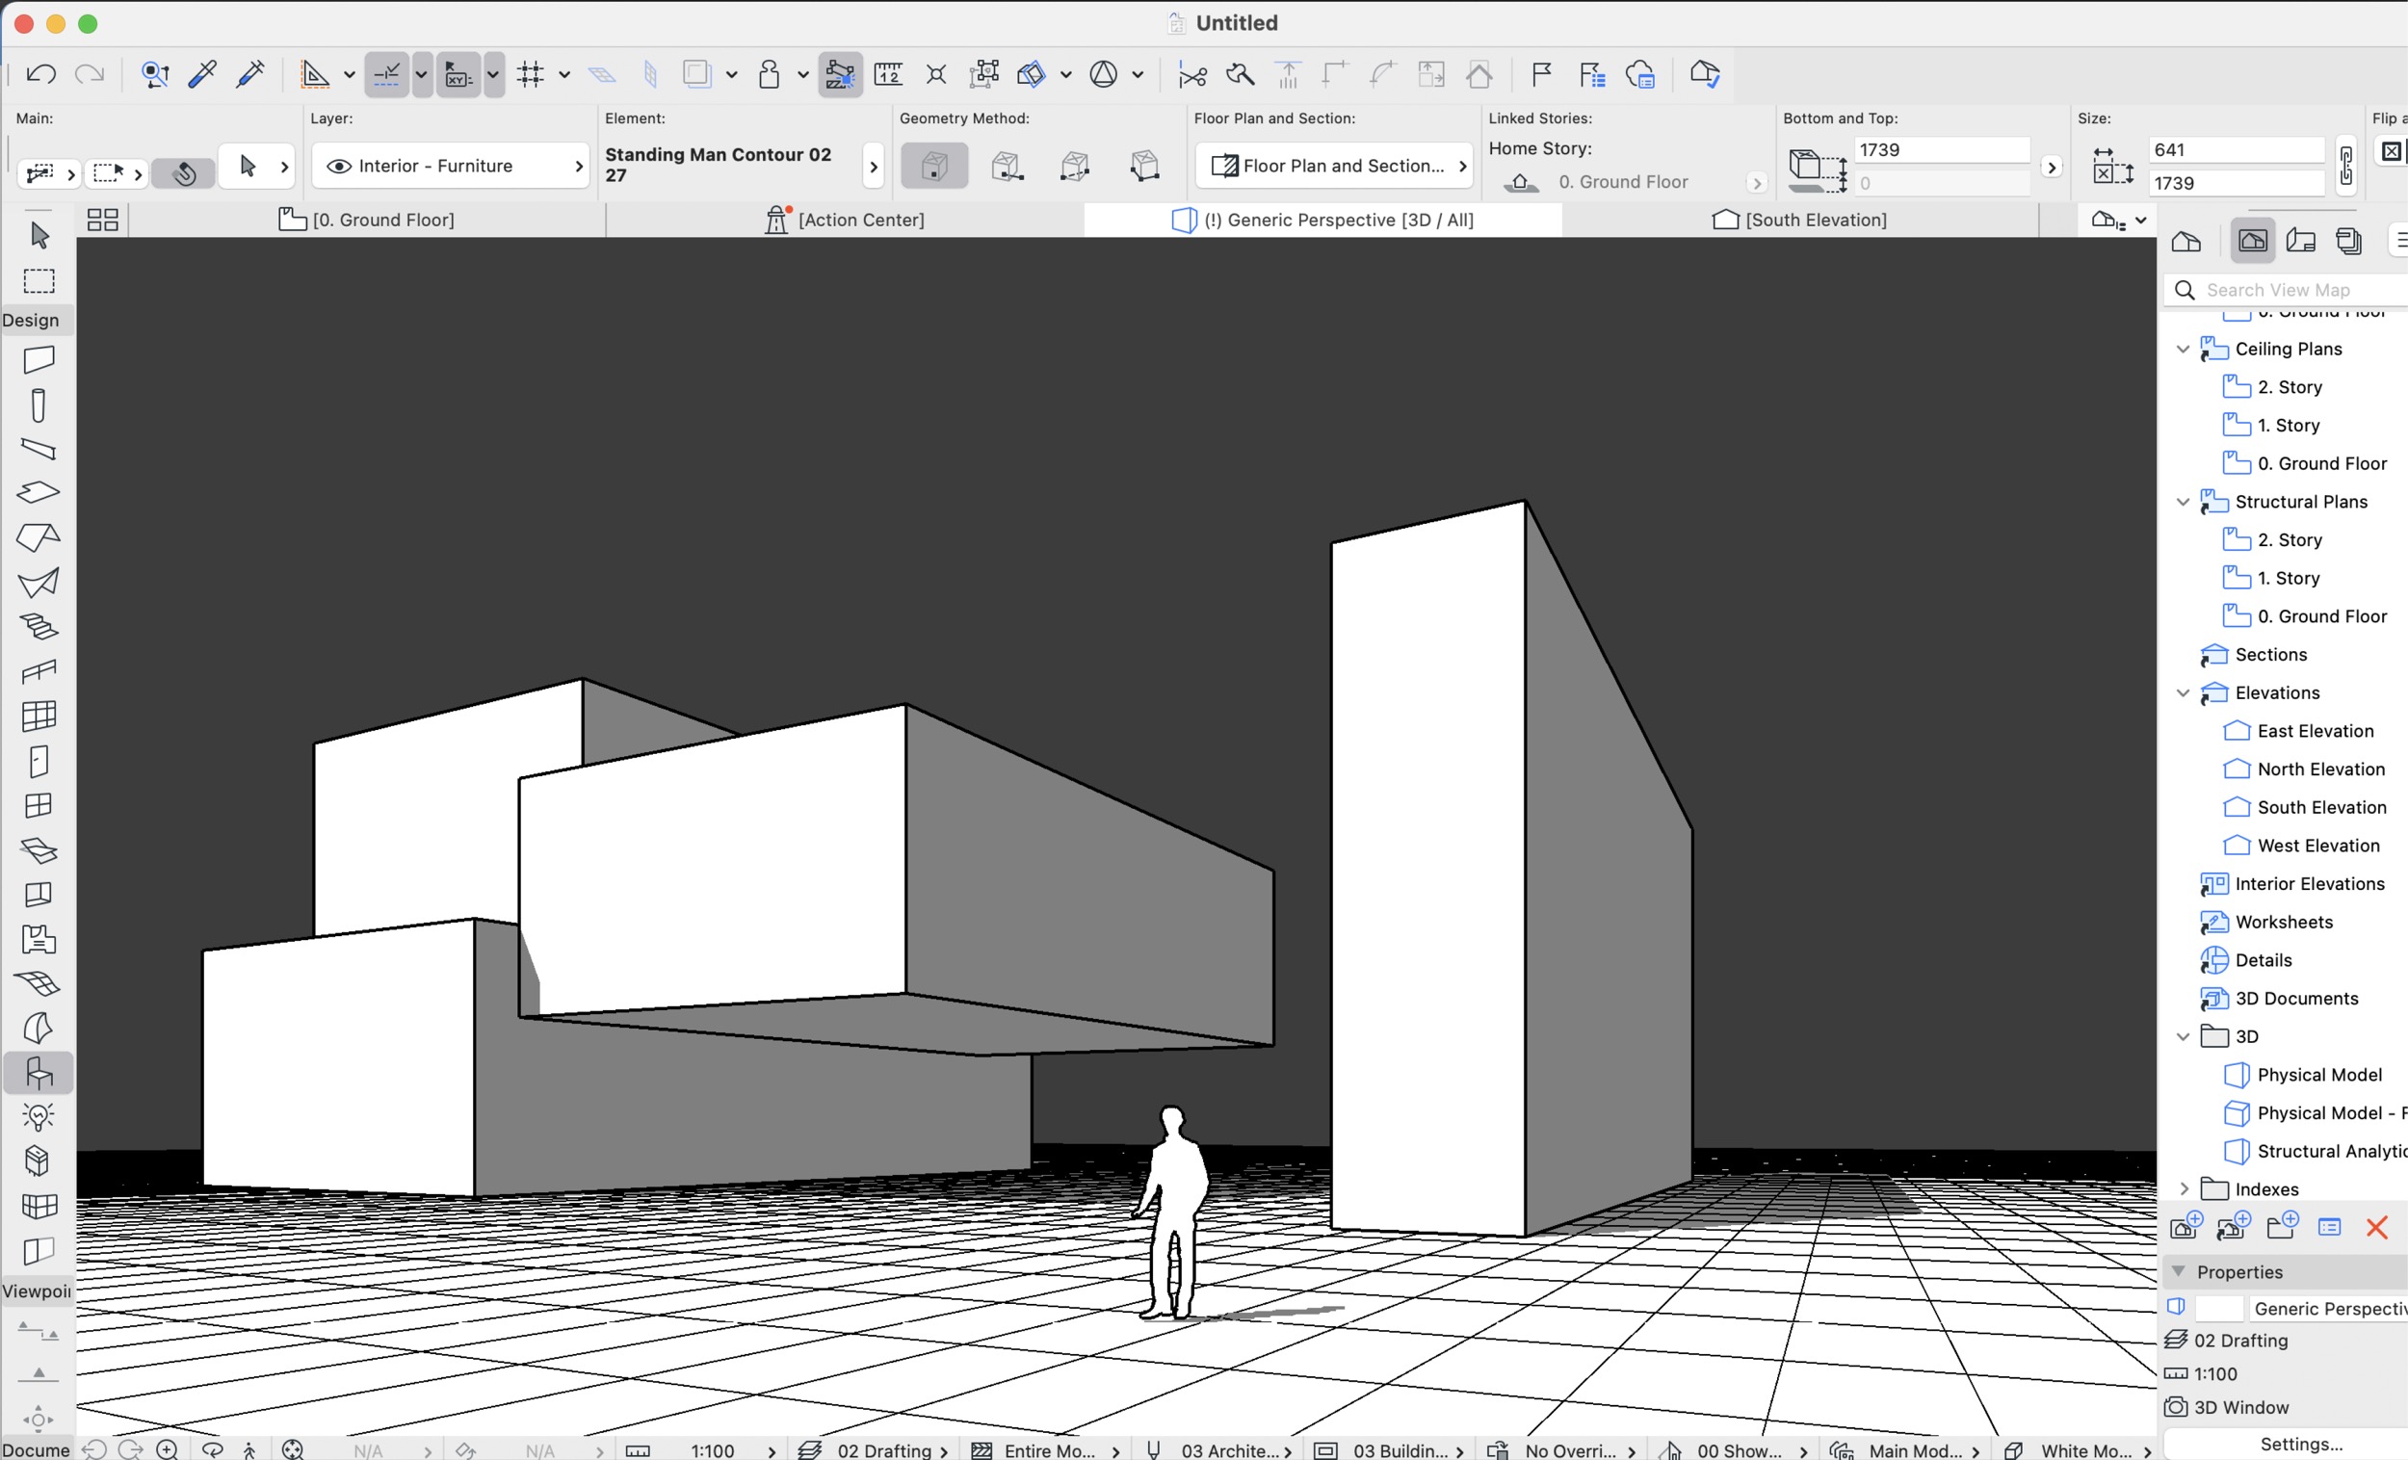Collapse the Elevations folder
This screenshot has width=2408, height=1460.
[x=2184, y=692]
